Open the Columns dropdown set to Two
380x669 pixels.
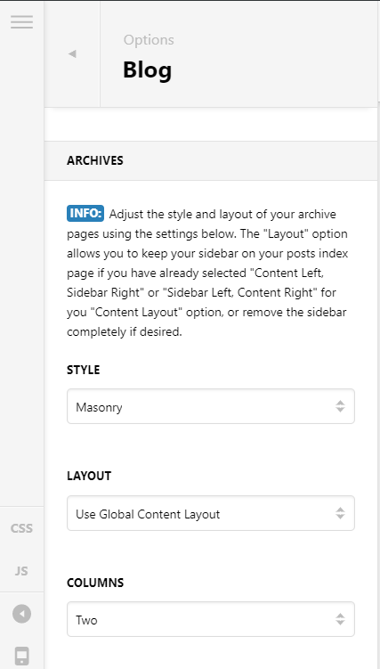[211, 619]
